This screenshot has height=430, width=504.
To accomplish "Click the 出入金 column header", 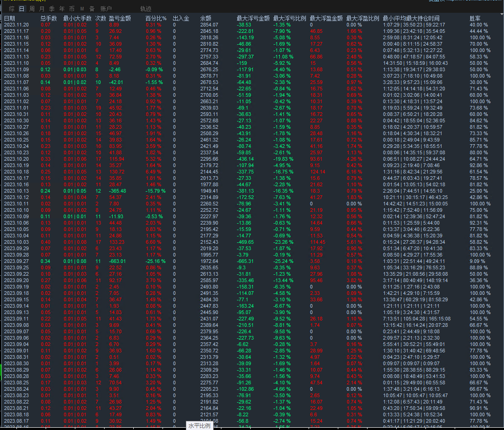I will pyautogui.click(x=181, y=18).
